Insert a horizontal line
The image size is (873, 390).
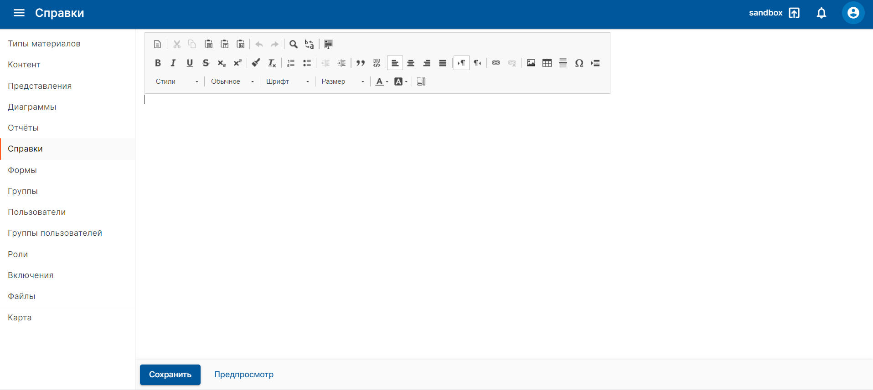pos(563,63)
